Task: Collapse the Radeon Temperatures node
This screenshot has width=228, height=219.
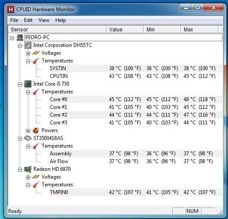Action: tap(28, 185)
